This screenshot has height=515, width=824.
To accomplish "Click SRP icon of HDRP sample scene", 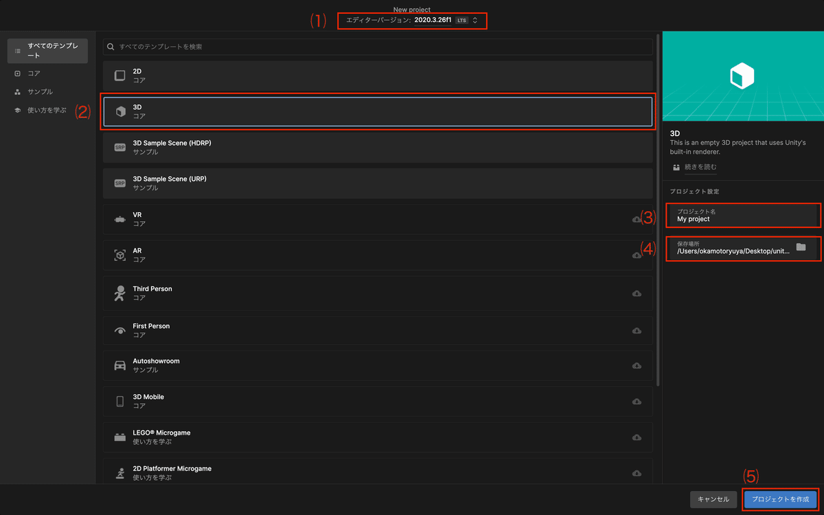I will point(120,147).
